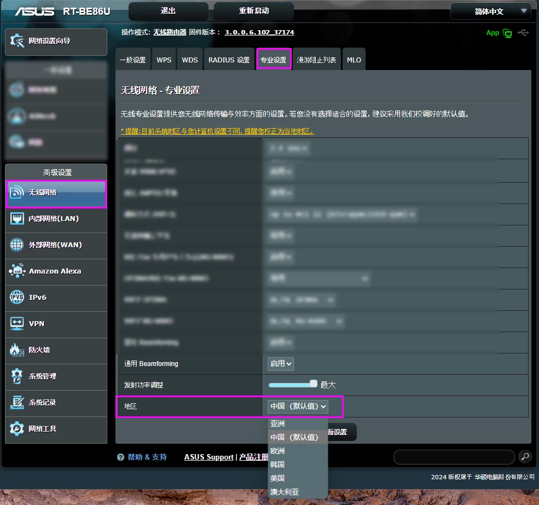Switch to the WPS tab
539x505 pixels.
164,59
